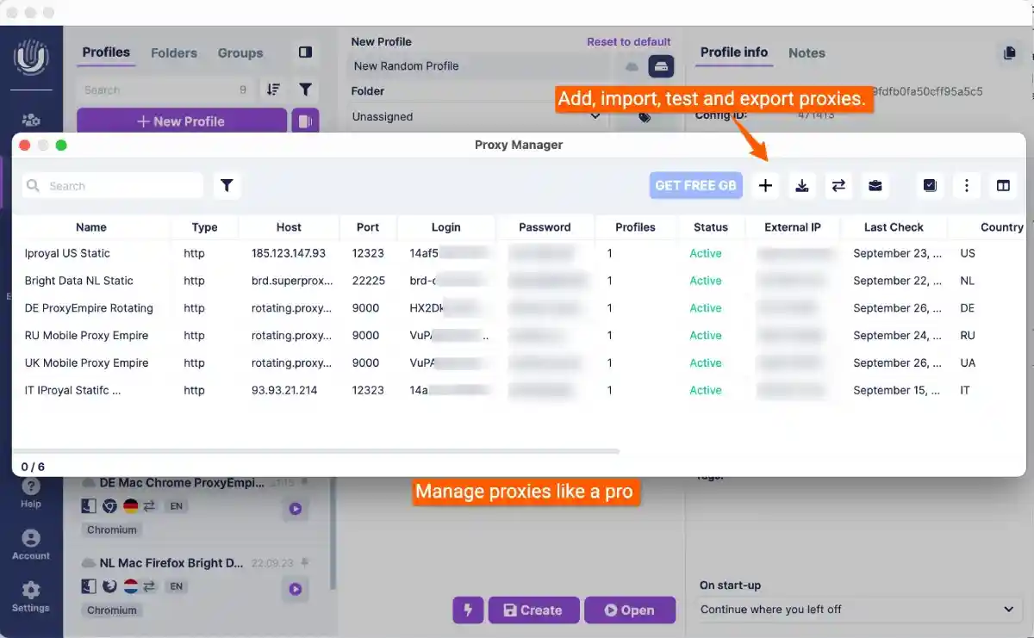Click the Proxy Manager search field
1034x638 pixels.
coord(112,185)
